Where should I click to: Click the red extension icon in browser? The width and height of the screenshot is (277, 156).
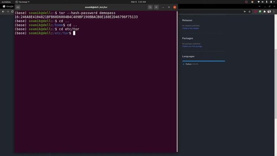pos(255,12)
